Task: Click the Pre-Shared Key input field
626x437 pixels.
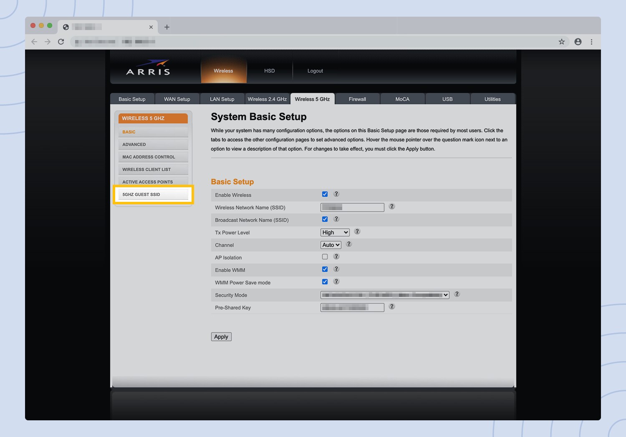Action: [352, 308]
